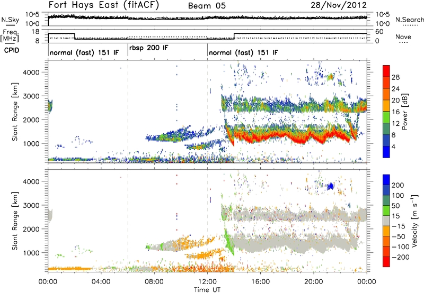Click the '60' tick on Nave axis
The width and height of the screenshot is (424, 293).
click(379, 32)
